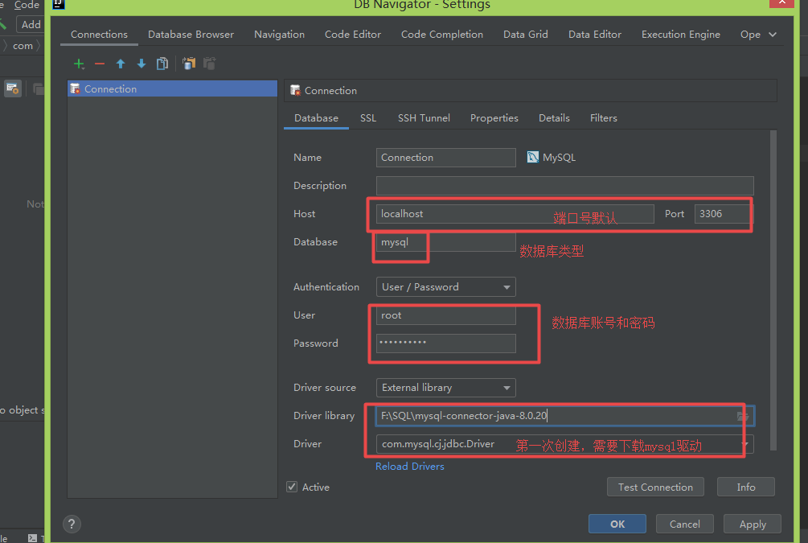The width and height of the screenshot is (808, 543).
Task: Show hidden settings tabs with the chevron
Action: click(773, 35)
